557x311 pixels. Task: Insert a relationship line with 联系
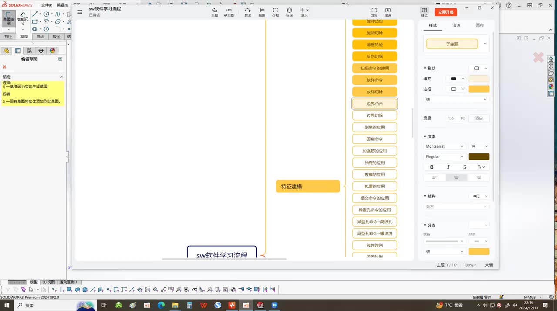[x=248, y=12]
